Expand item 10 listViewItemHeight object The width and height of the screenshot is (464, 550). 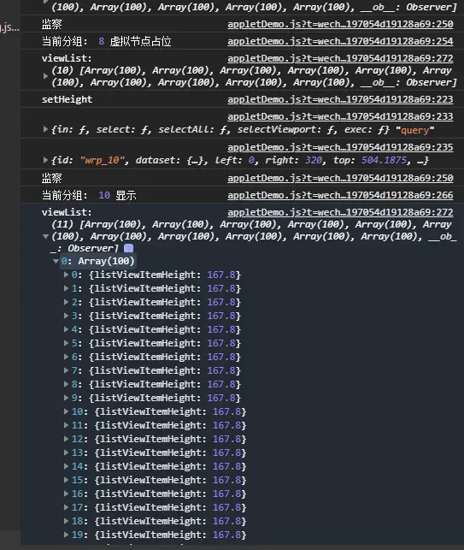[x=66, y=411]
